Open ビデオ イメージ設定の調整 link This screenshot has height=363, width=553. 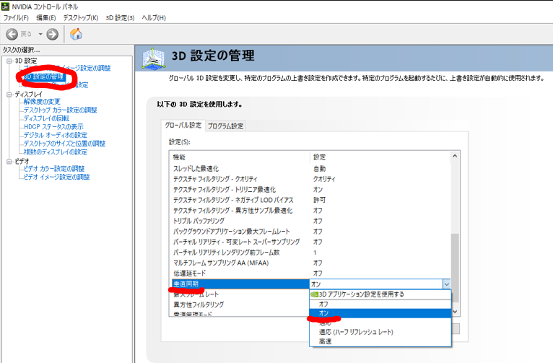tap(57, 177)
